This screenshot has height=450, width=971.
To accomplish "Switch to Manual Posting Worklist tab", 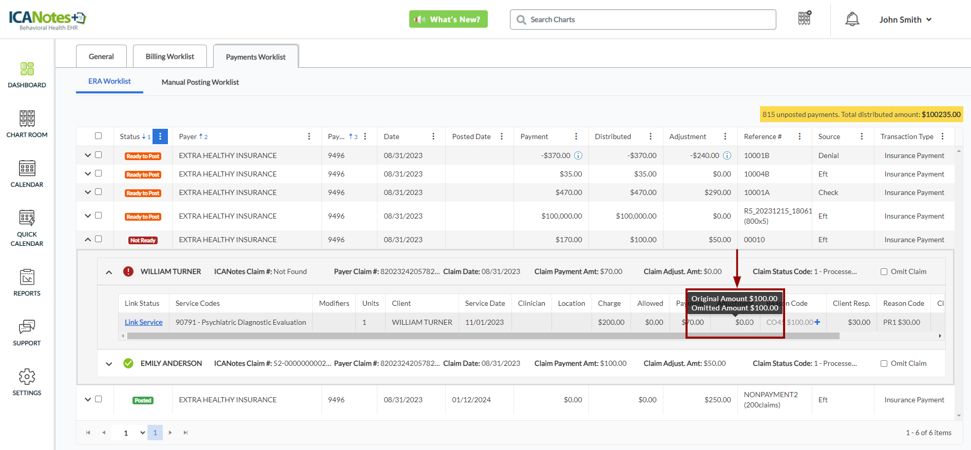I will (x=200, y=82).
